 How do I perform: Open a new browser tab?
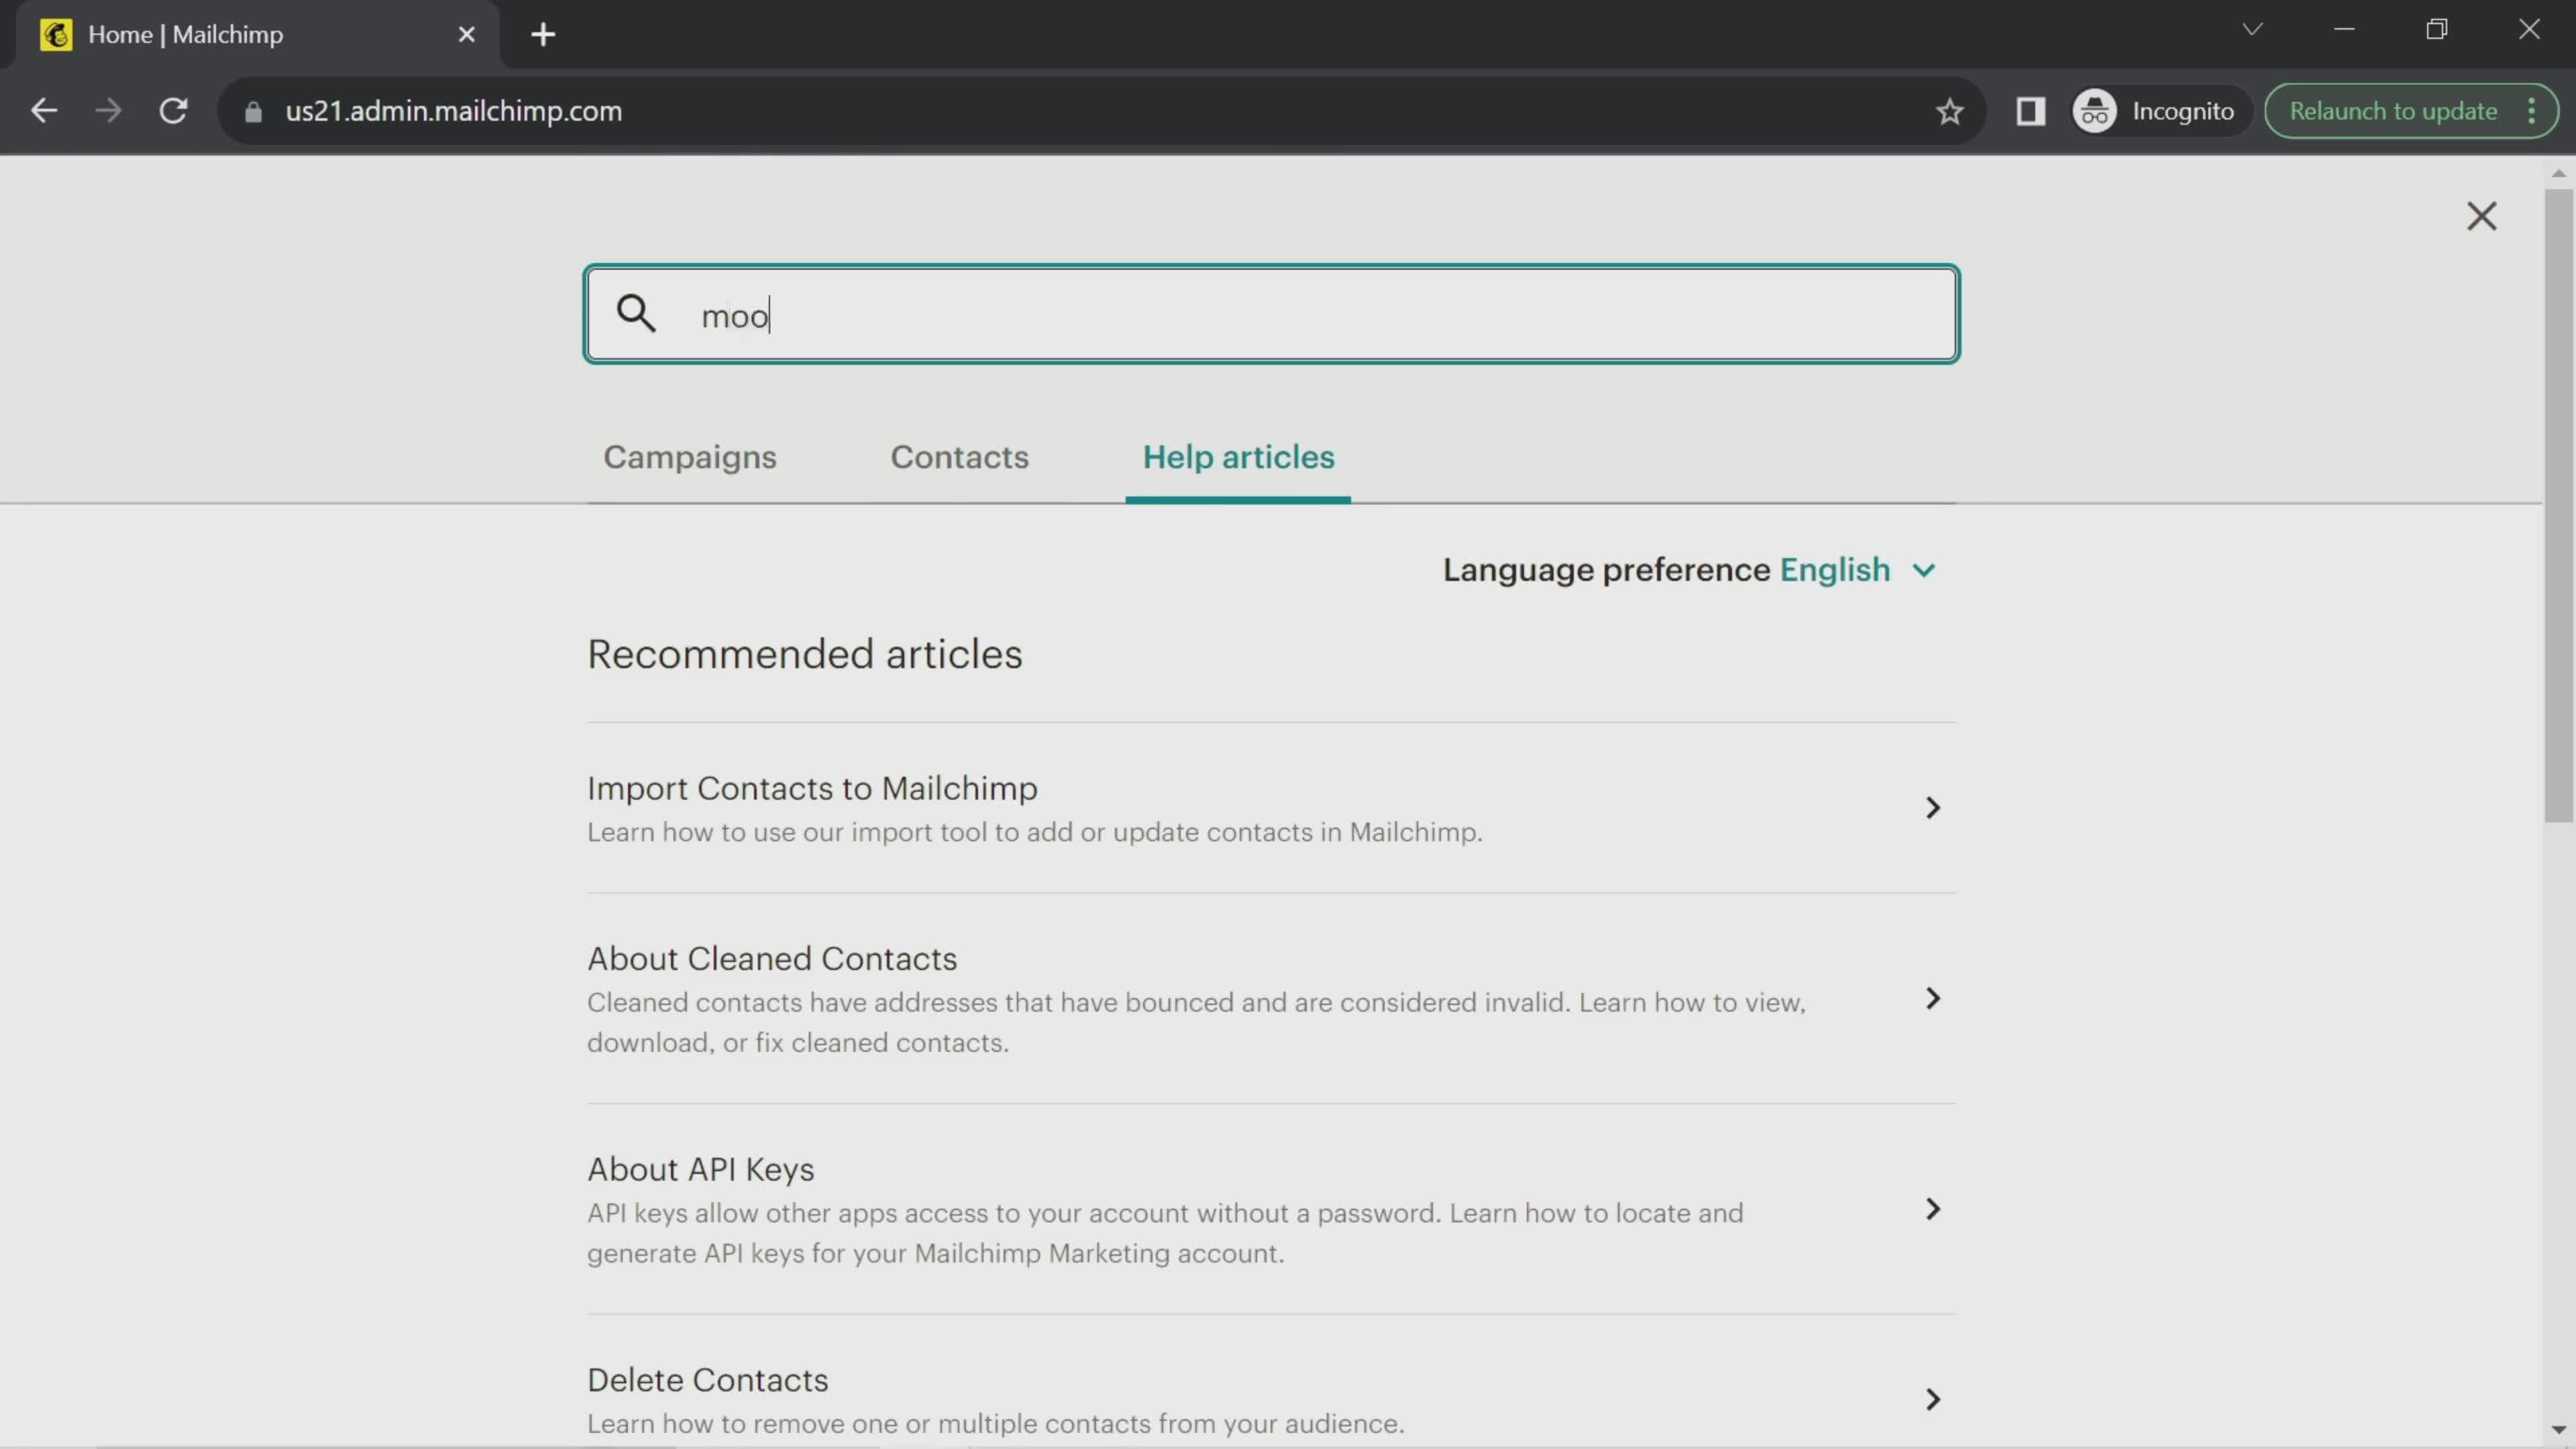pos(543,35)
